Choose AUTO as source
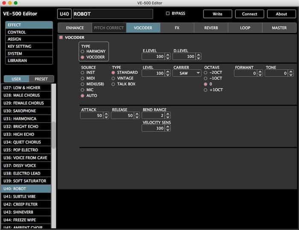The width and height of the screenshot is (299, 230). point(82,95)
